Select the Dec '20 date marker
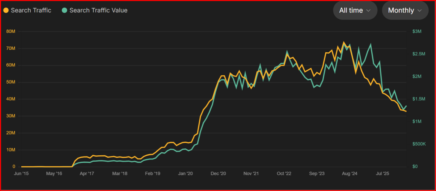The width and height of the screenshot is (436, 191). pos(218,174)
